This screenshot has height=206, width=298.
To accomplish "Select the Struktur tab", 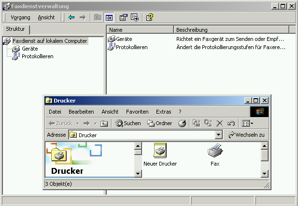I will (15, 29).
